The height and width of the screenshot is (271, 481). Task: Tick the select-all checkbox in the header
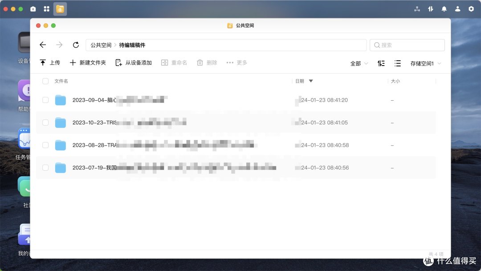pyautogui.click(x=45, y=81)
